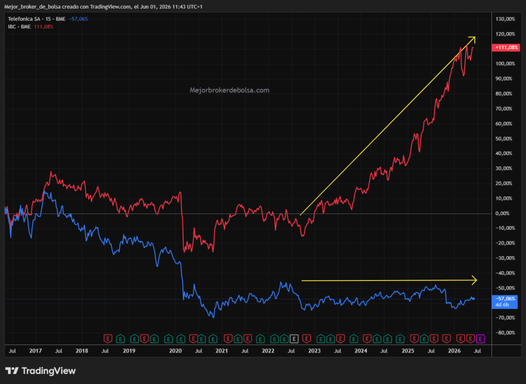Click the 2024 time axis label
The height and width of the screenshot is (384, 526).
pyautogui.click(x=361, y=351)
